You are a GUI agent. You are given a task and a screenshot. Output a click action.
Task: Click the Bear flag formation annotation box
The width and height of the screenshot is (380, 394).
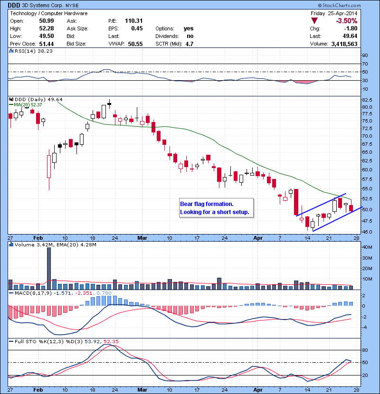[x=216, y=208]
